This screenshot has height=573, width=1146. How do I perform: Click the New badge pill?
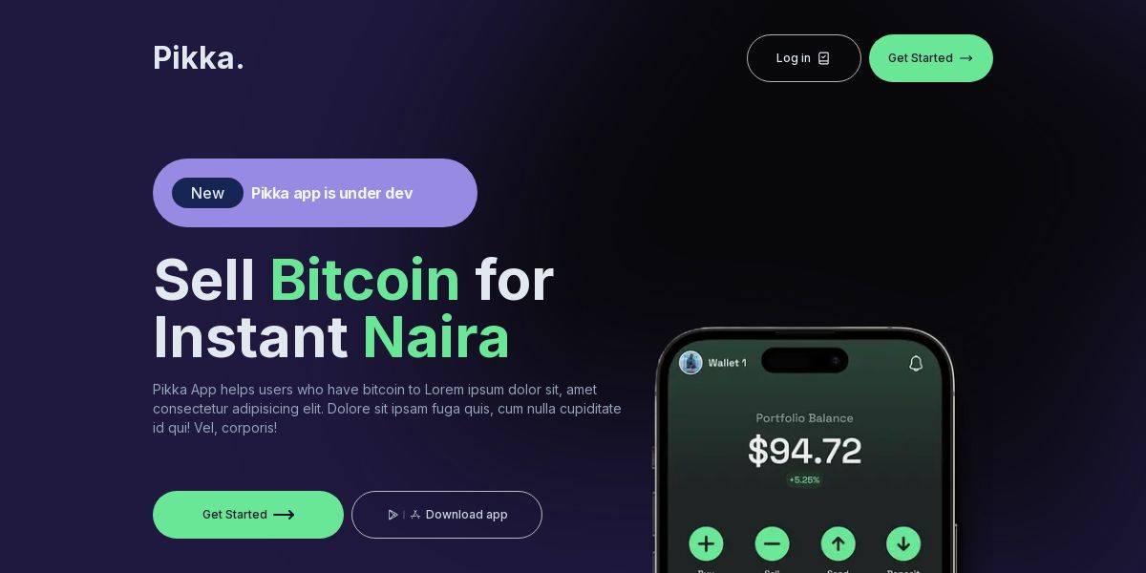(207, 193)
